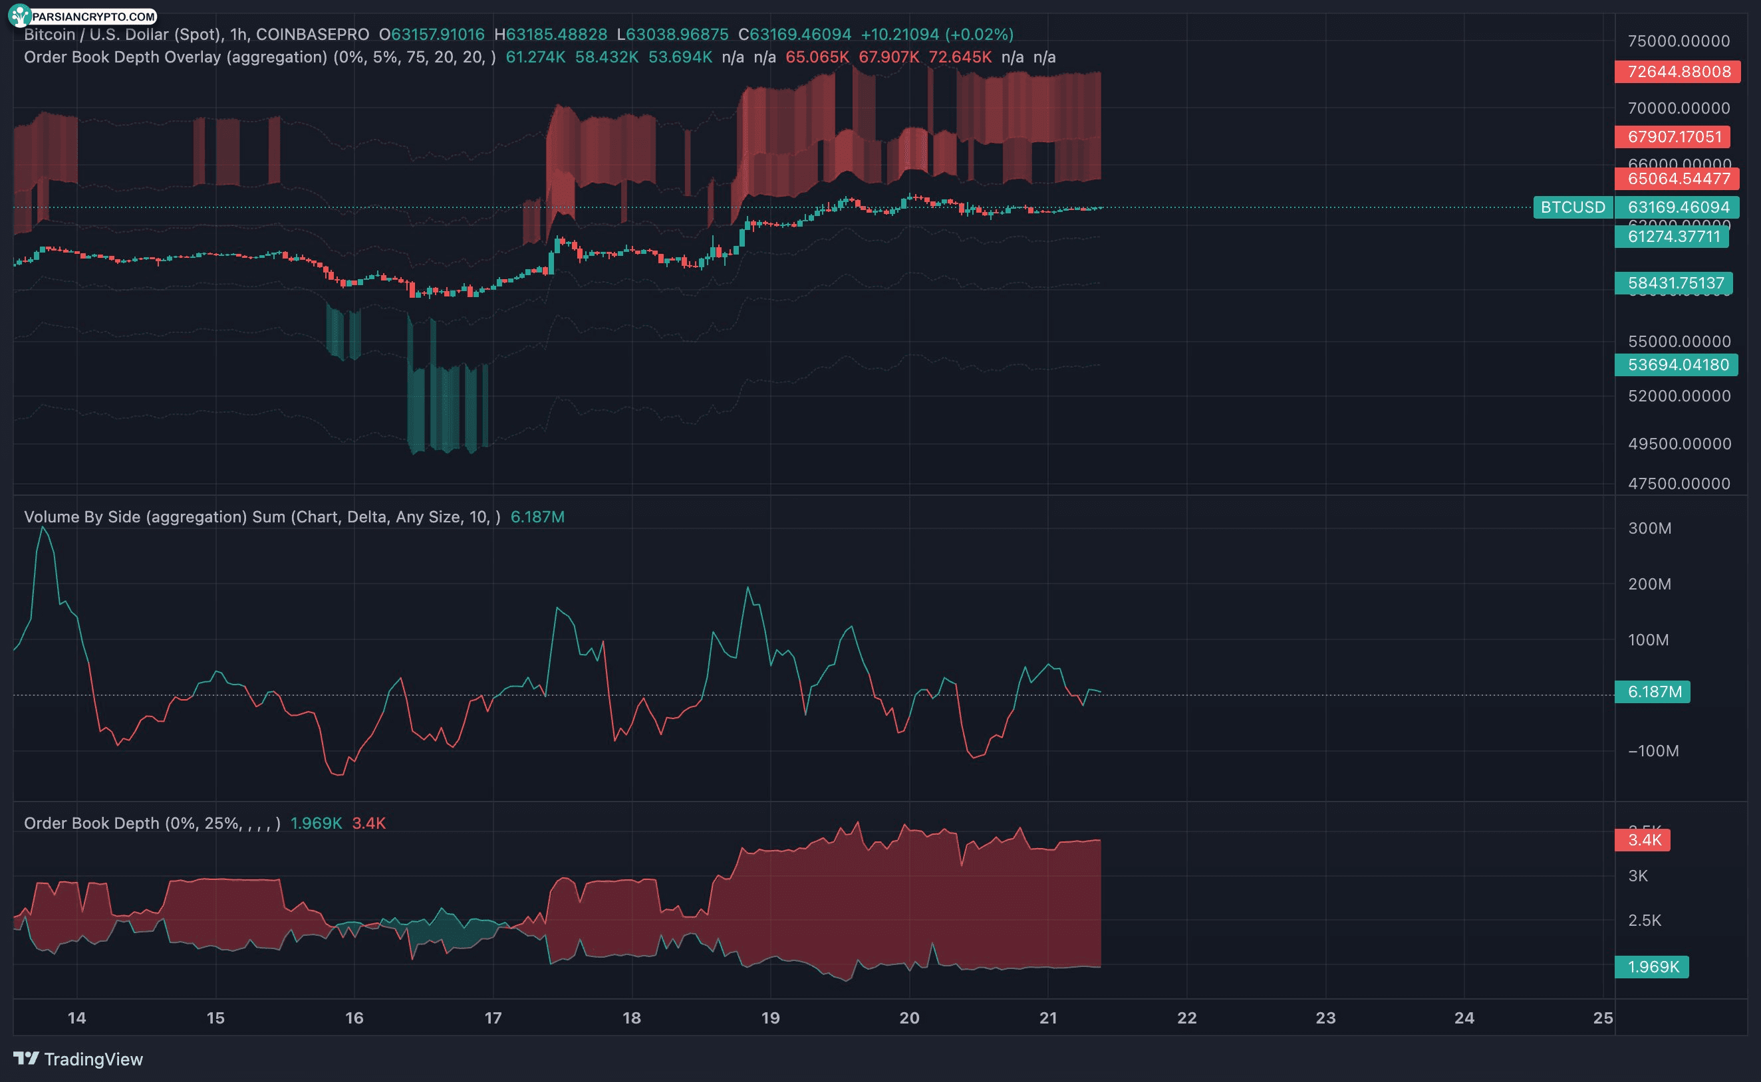Click the 3K depth axis tick
The width and height of the screenshot is (1761, 1082).
pos(1638,876)
